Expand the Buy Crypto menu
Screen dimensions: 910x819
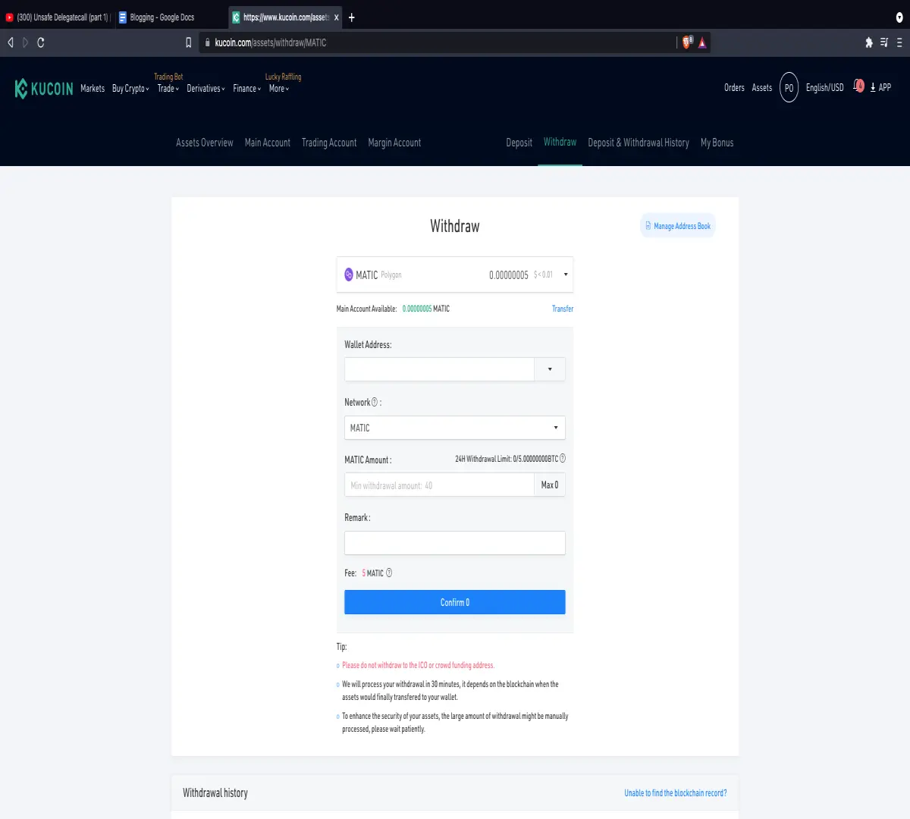pos(130,89)
